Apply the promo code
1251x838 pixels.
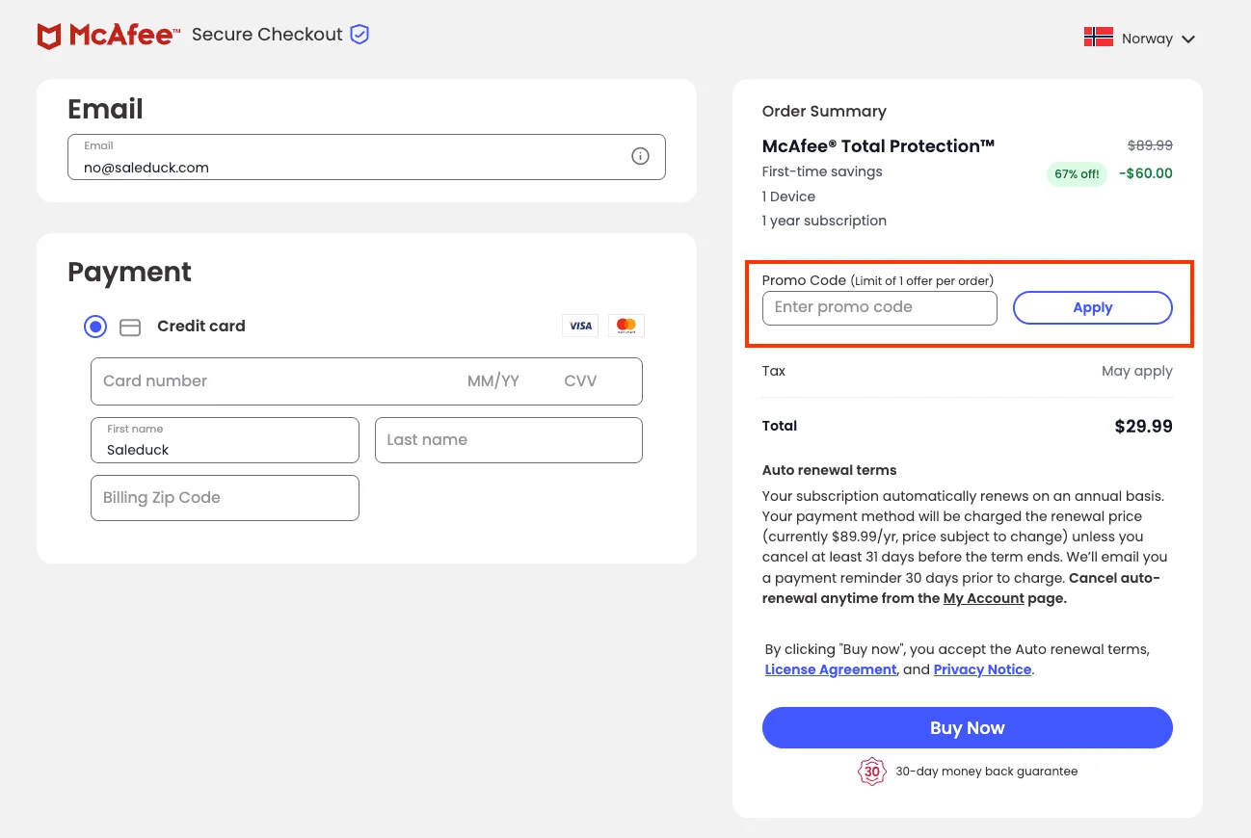pos(1093,307)
